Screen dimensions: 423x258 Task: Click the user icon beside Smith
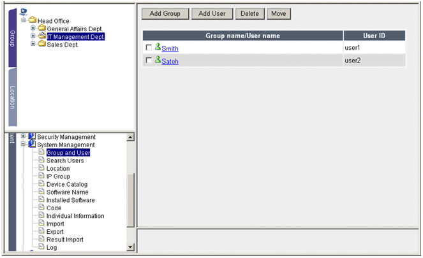pos(158,47)
